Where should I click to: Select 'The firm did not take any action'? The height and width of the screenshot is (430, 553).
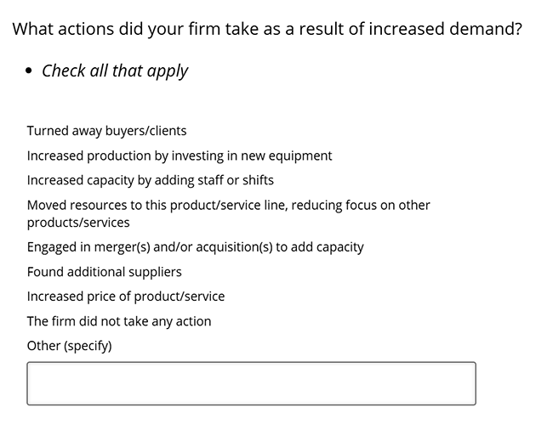(x=119, y=321)
